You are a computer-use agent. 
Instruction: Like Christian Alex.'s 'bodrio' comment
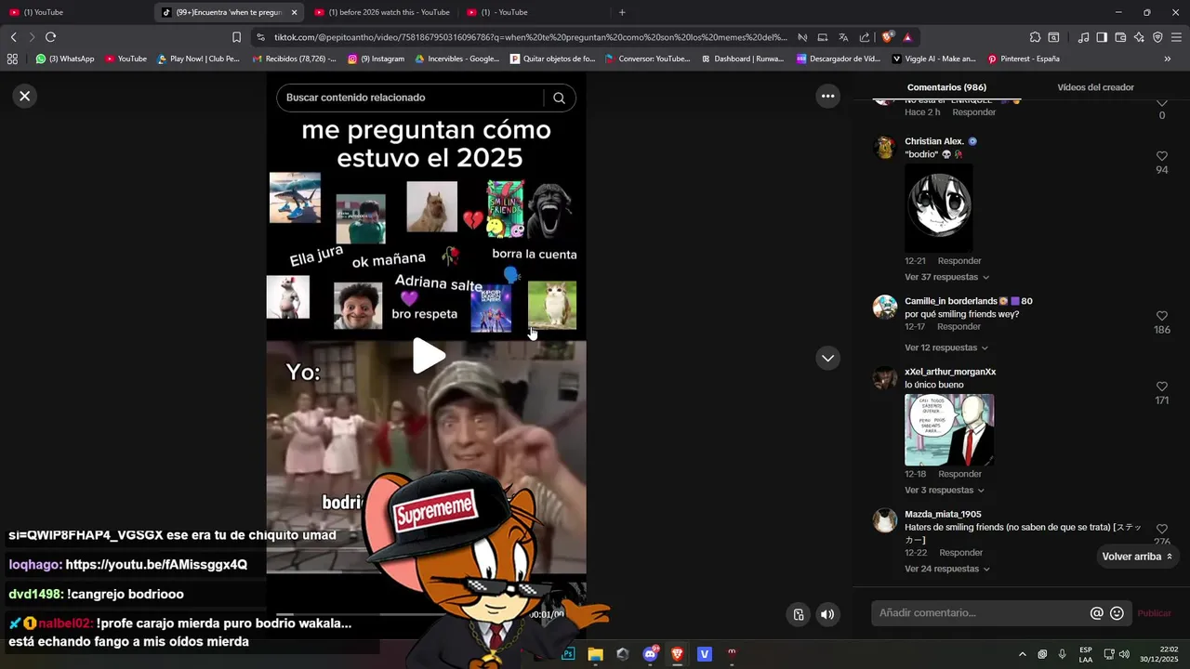coord(1161,156)
